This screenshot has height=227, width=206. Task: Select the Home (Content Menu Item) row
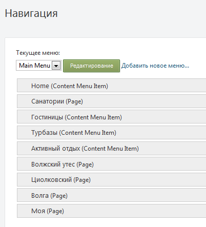coord(111,86)
